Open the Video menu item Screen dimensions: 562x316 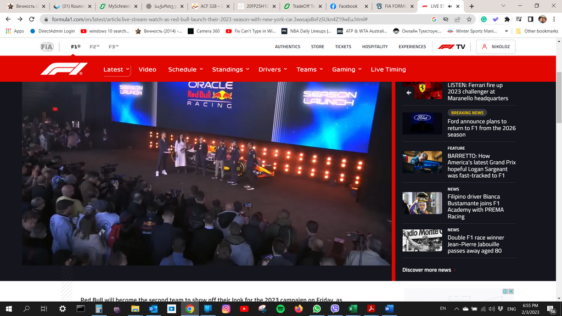point(147,70)
